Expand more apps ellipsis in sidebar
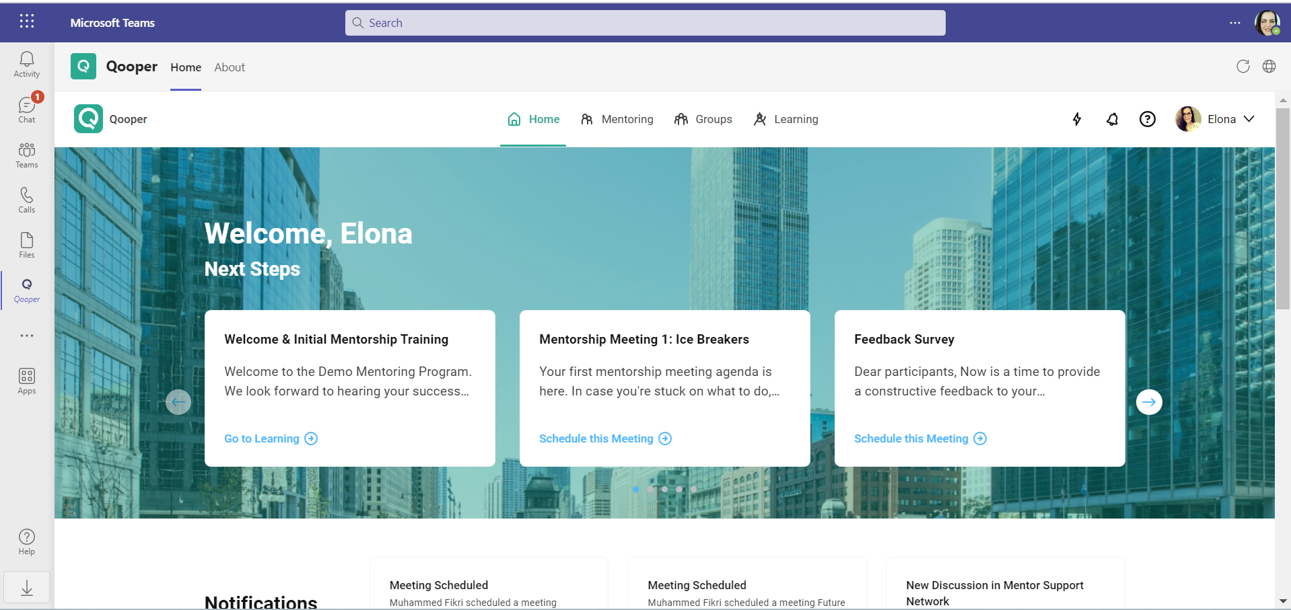 click(27, 336)
